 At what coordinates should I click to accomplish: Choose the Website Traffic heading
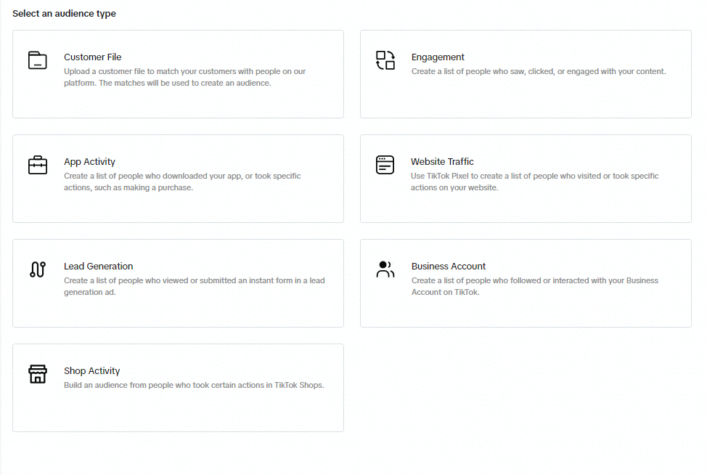[x=442, y=162]
